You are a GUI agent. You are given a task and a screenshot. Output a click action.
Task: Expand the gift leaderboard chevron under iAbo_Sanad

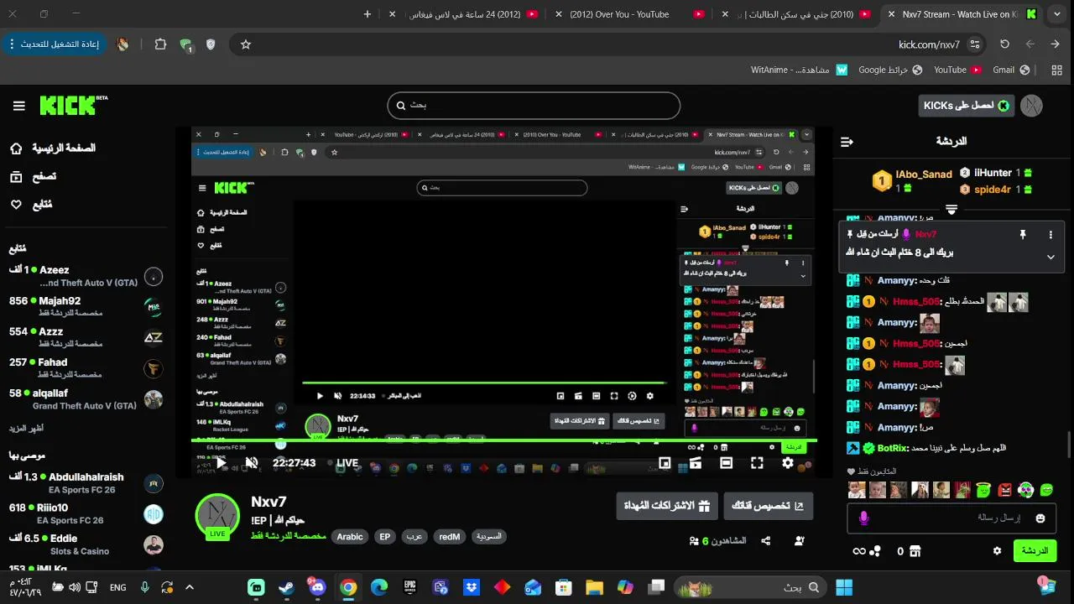[x=951, y=209]
